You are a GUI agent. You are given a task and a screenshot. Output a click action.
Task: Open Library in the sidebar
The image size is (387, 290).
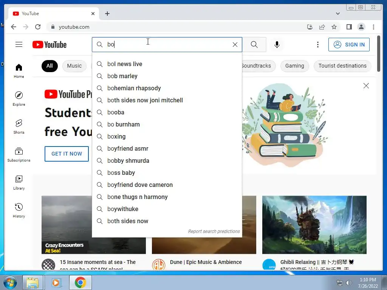[x=19, y=182]
